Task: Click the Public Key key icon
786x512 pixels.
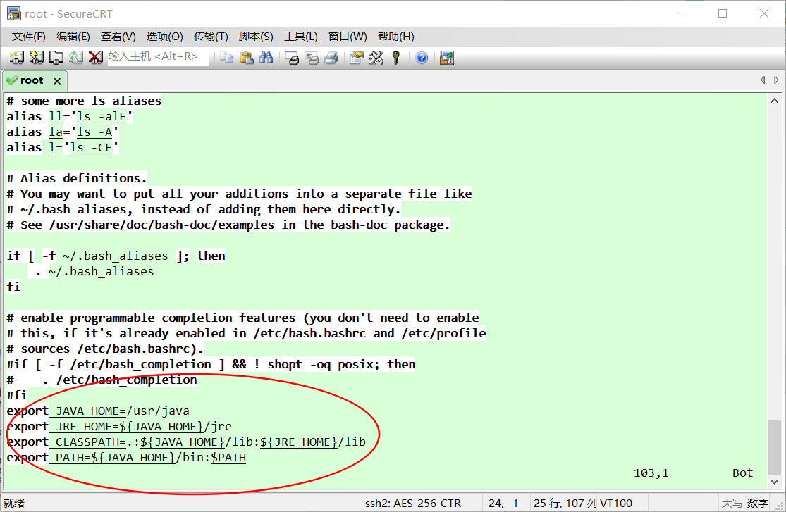Action: click(396, 58)
